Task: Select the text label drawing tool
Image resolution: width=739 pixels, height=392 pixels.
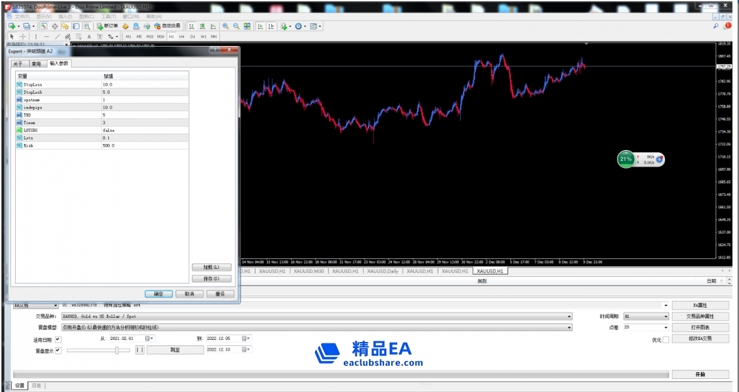Action: 89,36
